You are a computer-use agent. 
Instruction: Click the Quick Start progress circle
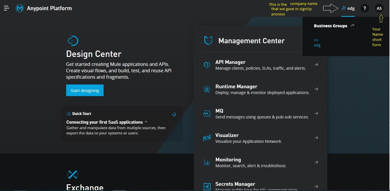[x=174, y=114]
